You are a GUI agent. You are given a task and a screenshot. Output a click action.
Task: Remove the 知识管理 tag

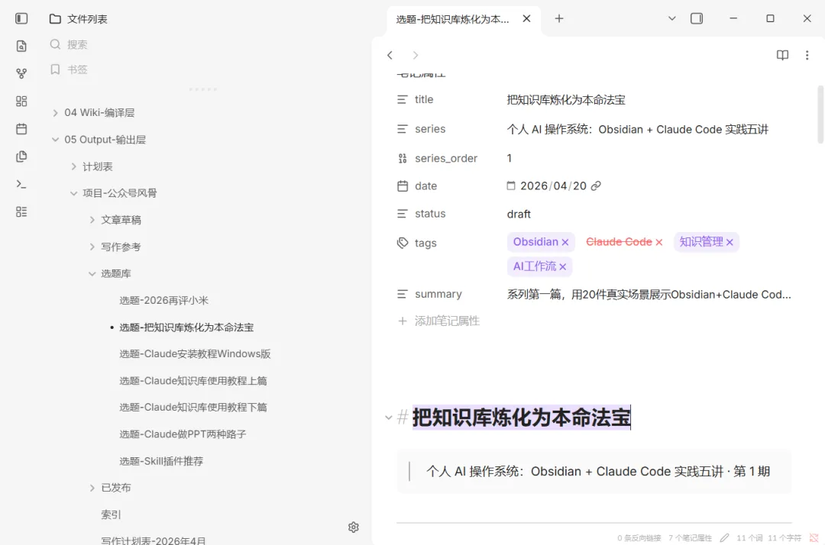(730, 242)
